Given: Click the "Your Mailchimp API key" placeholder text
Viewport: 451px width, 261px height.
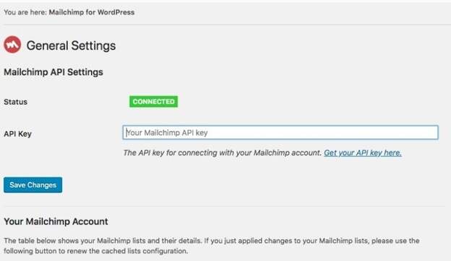Looking at the screenshot, I should click(167, 133).
